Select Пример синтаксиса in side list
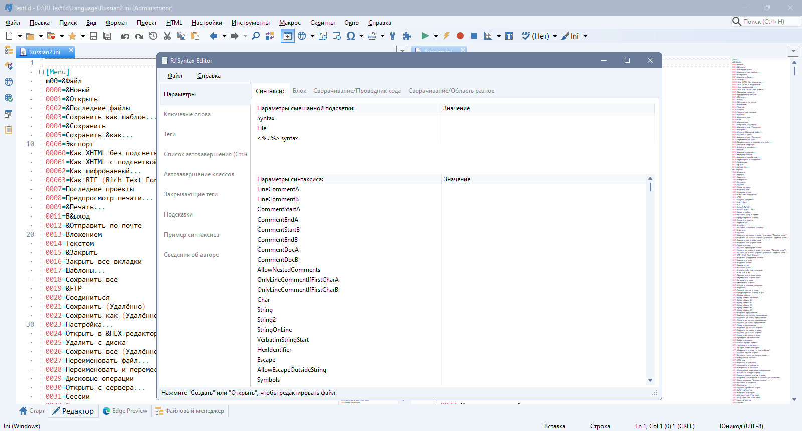The image size is (802, 431). pyautogui.click(x=205, y=235)
